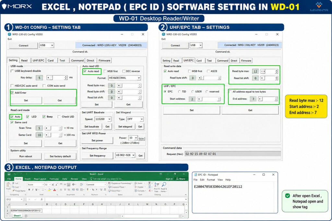
Task: Check the HID/CDC auto send box
Action: 12,85
